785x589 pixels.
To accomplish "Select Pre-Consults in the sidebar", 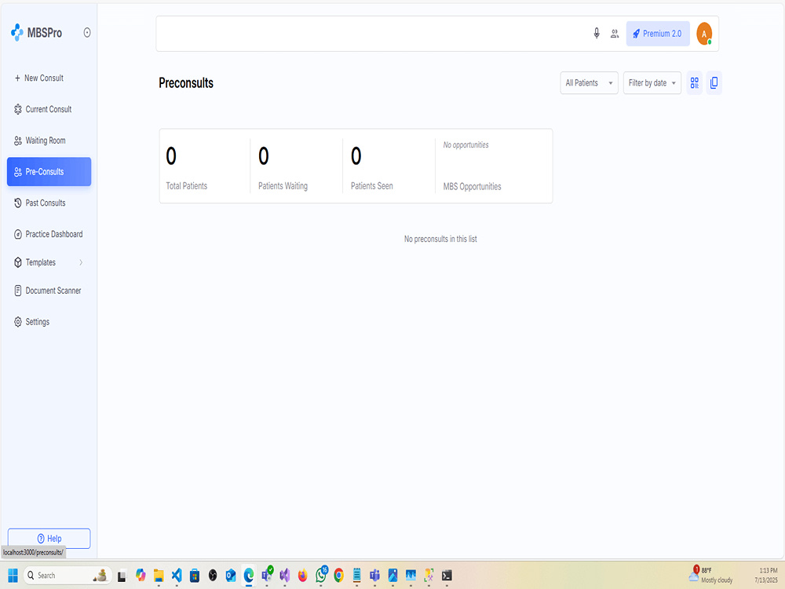I will (49, 172).
